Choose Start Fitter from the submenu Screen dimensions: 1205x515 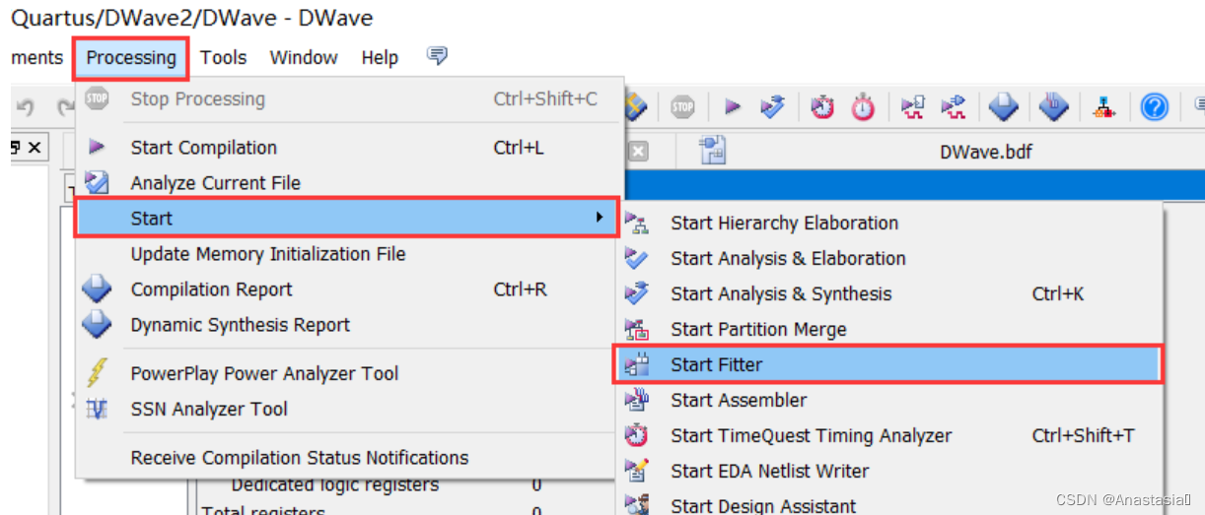(717, 364)
